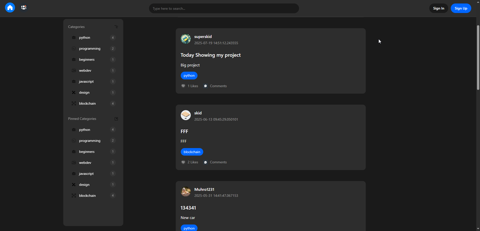Image resolution: width=480 pixels, height=231 pixels.
Task: Click superskid's profile avatar
Action: (x=186, y=39)
